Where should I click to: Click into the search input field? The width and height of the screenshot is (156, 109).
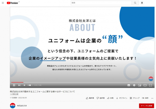(101, 3)
